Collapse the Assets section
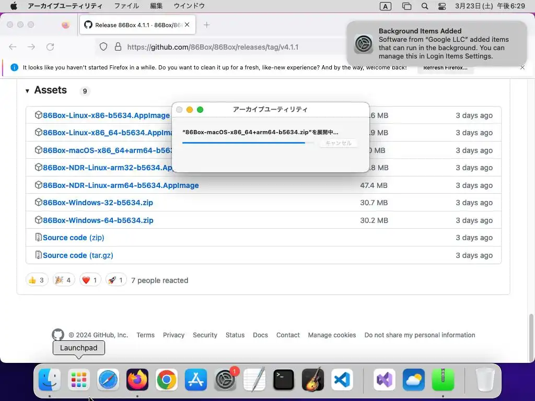This screenshot has height=401, width=535. coord(27,91)
